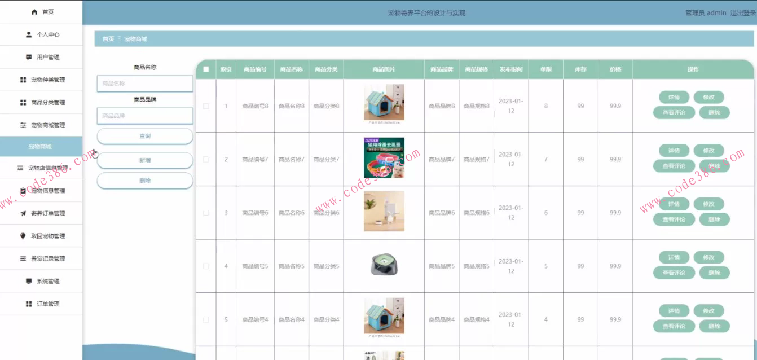Click the 商品品牌7 cell
Viewport: 757px width, 360px height.
tap(442, 160)
